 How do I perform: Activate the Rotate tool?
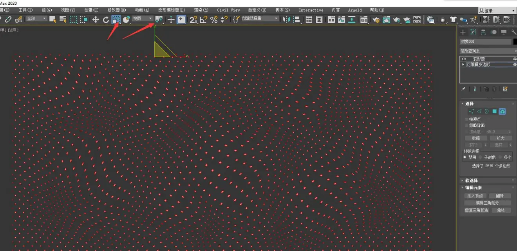click(x=106, y=19)
